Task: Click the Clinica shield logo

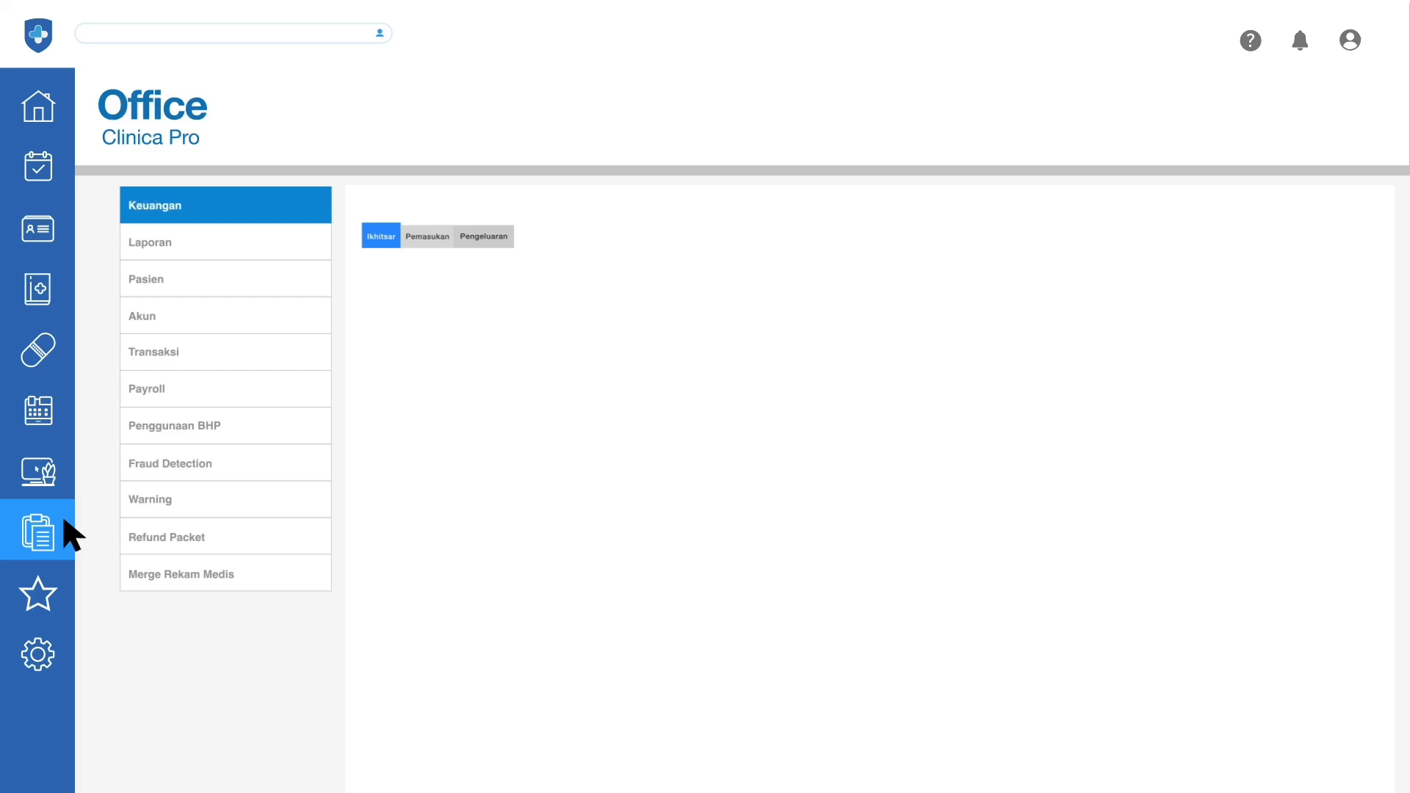Action: (x=38, y=35)
